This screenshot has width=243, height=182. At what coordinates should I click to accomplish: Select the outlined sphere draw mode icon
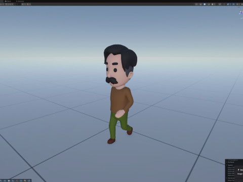pos(209,4)
